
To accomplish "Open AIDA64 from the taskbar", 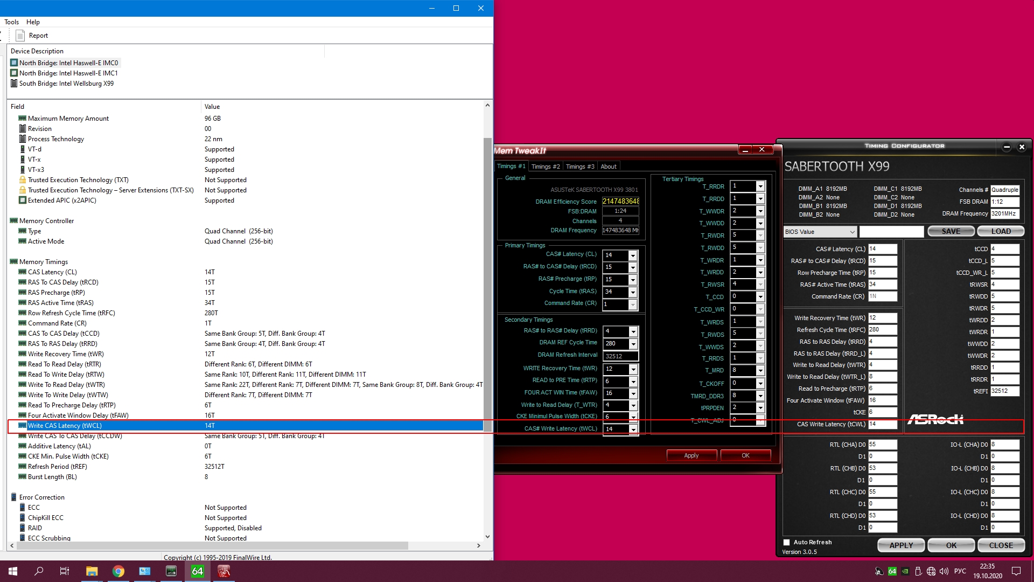I will pos(198,571).
